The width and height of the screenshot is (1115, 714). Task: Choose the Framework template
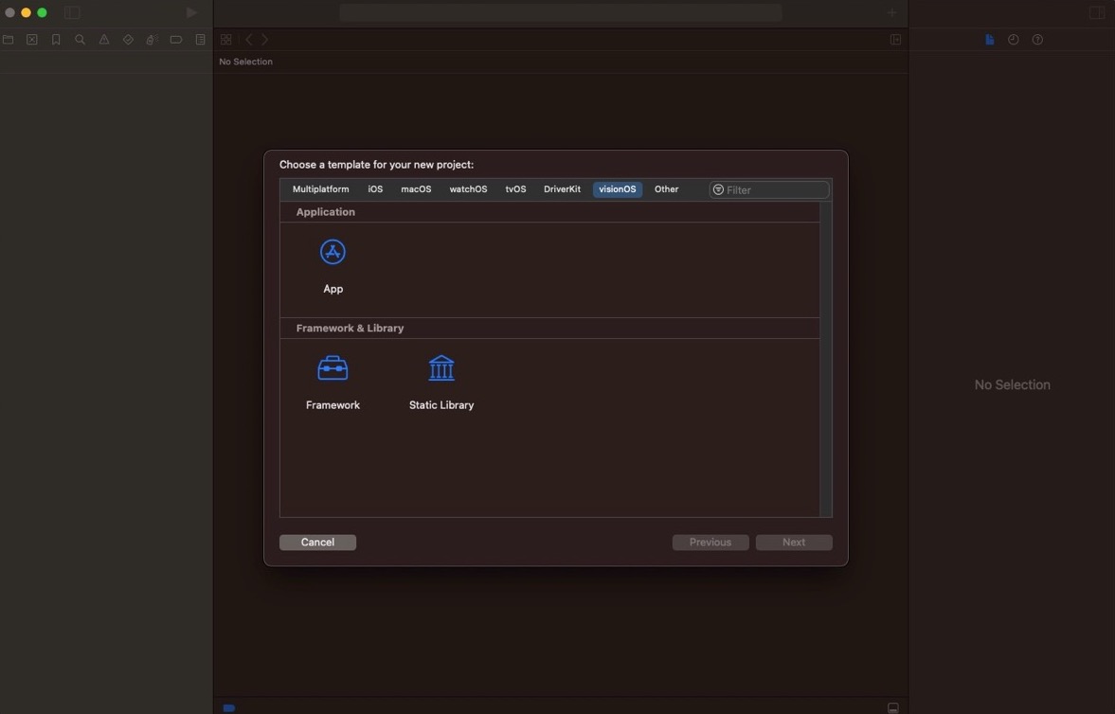click(333, 384)
